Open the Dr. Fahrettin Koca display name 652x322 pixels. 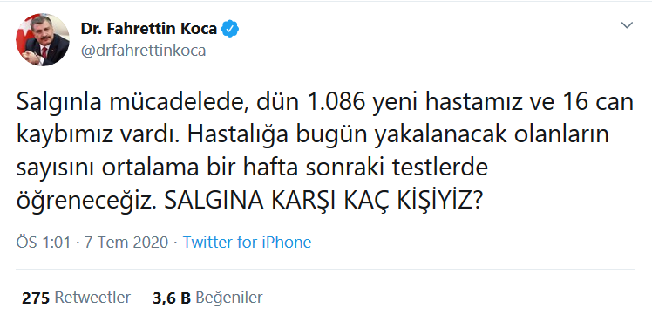pyautogui.click(x=149, y=29)
